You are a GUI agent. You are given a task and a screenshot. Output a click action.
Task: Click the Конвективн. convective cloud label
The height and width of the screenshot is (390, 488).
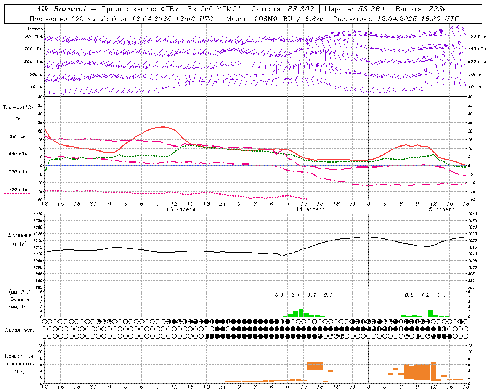(x=19, y=356)
